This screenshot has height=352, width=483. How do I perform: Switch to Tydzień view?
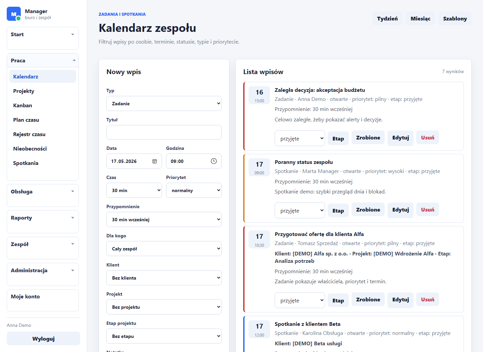coord(387,18)
